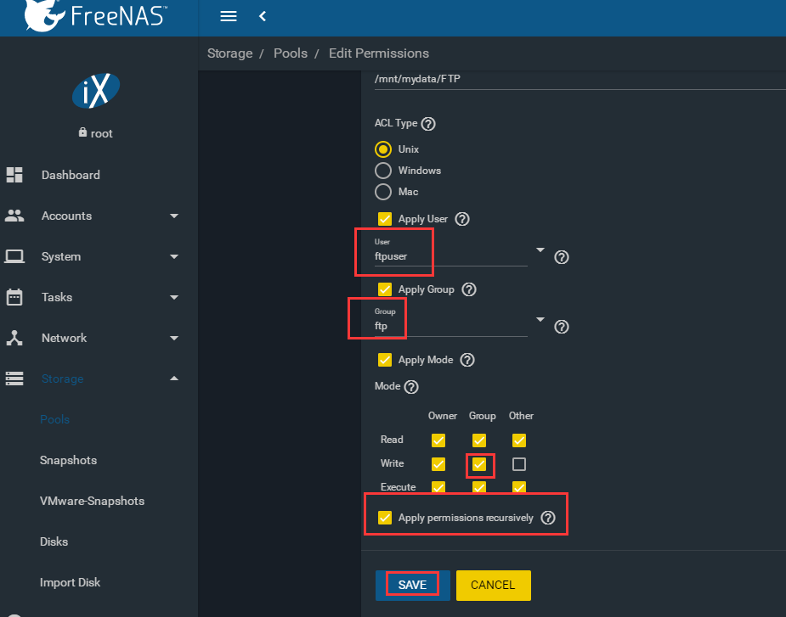The height and width of the screenshot is (617, 786).
Task: Click the collapse sidebar arrow in header
Action: tap(262, 15)
